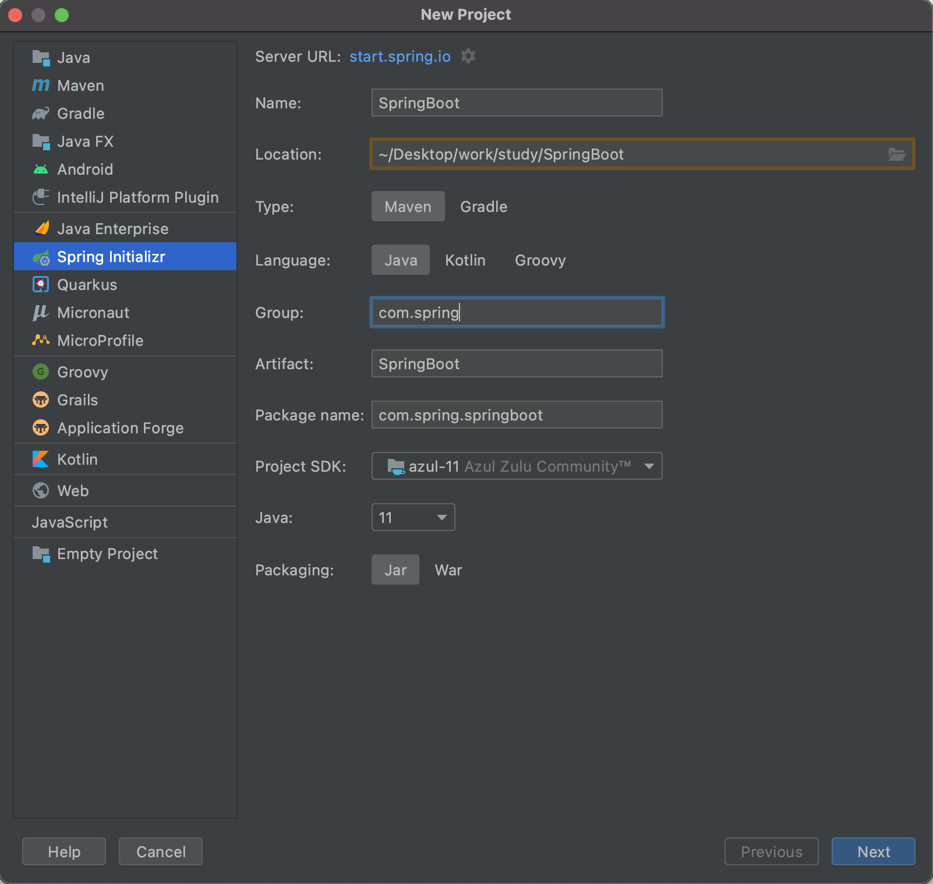This screenshot has width=933, height=884.
Task: Choose Kotlin as the language
Action: pos(465,260)
